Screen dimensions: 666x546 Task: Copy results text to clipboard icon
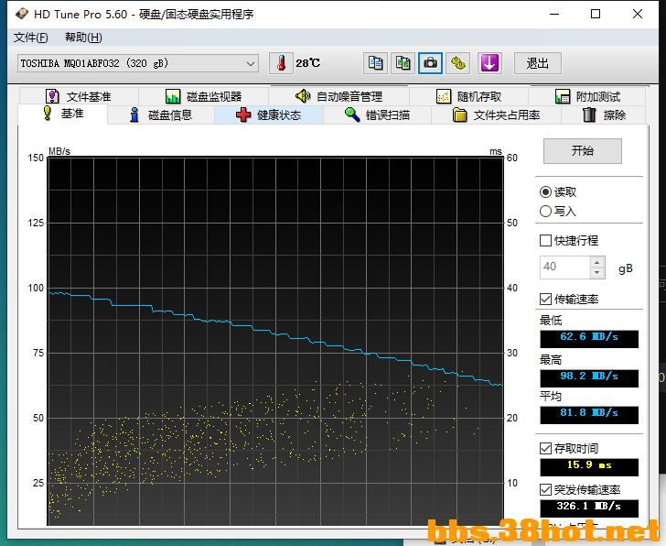coord(375,63)
